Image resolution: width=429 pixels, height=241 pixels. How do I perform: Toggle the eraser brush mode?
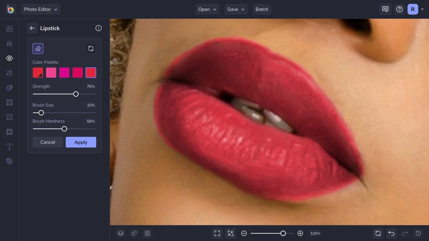pyautogui.click(x=38, y=48)
